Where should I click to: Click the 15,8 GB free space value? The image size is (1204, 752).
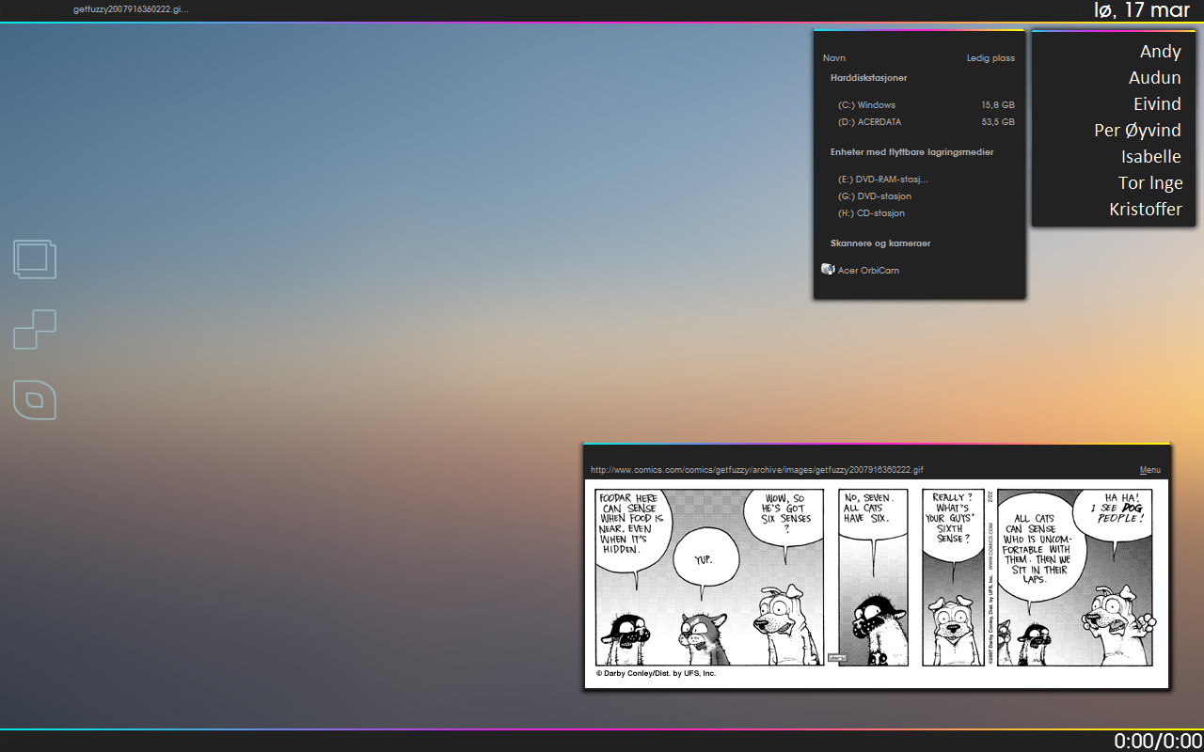(x=998, y=105)
